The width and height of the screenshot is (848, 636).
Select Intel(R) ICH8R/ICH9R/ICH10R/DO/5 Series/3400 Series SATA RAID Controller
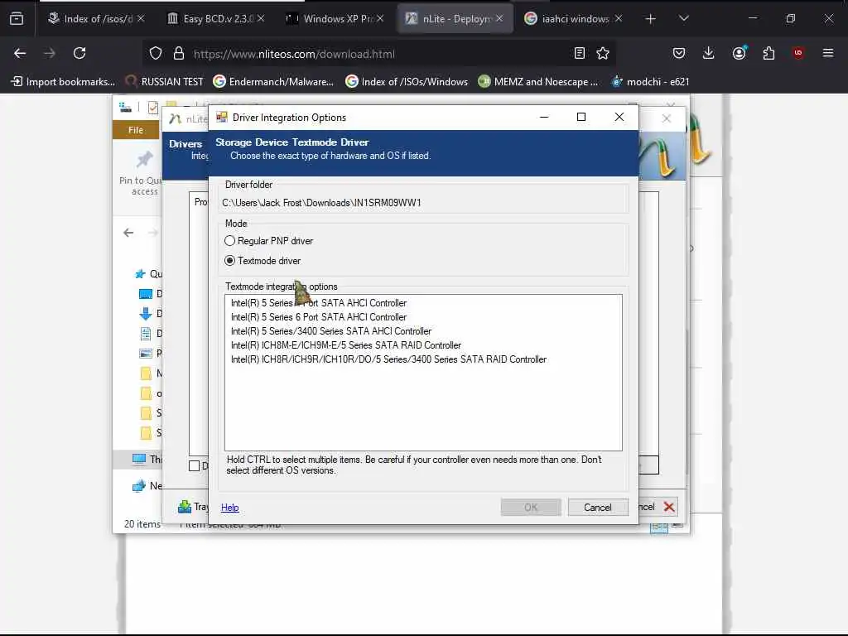tap(388, 359)
